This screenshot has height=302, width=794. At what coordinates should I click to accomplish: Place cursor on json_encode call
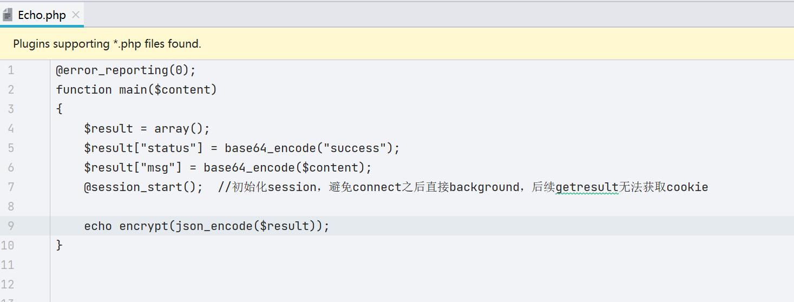pyautogui.click(x=214, y=226)
